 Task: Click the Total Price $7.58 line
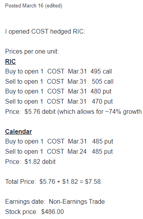tap(54, 181)
